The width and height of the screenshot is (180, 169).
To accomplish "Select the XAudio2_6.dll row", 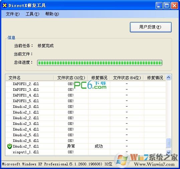I will pyautogui.click(x=85, y=141).
